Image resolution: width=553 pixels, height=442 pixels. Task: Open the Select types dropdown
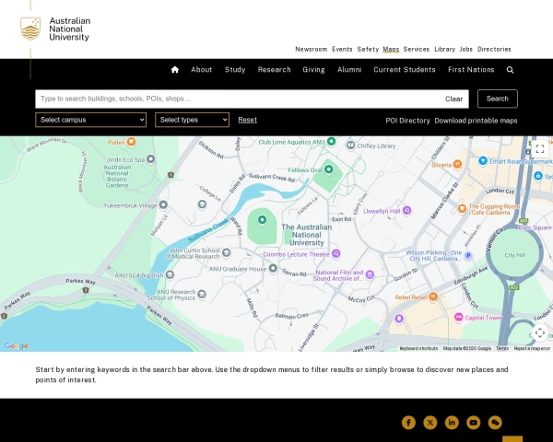tap(192, 120)
